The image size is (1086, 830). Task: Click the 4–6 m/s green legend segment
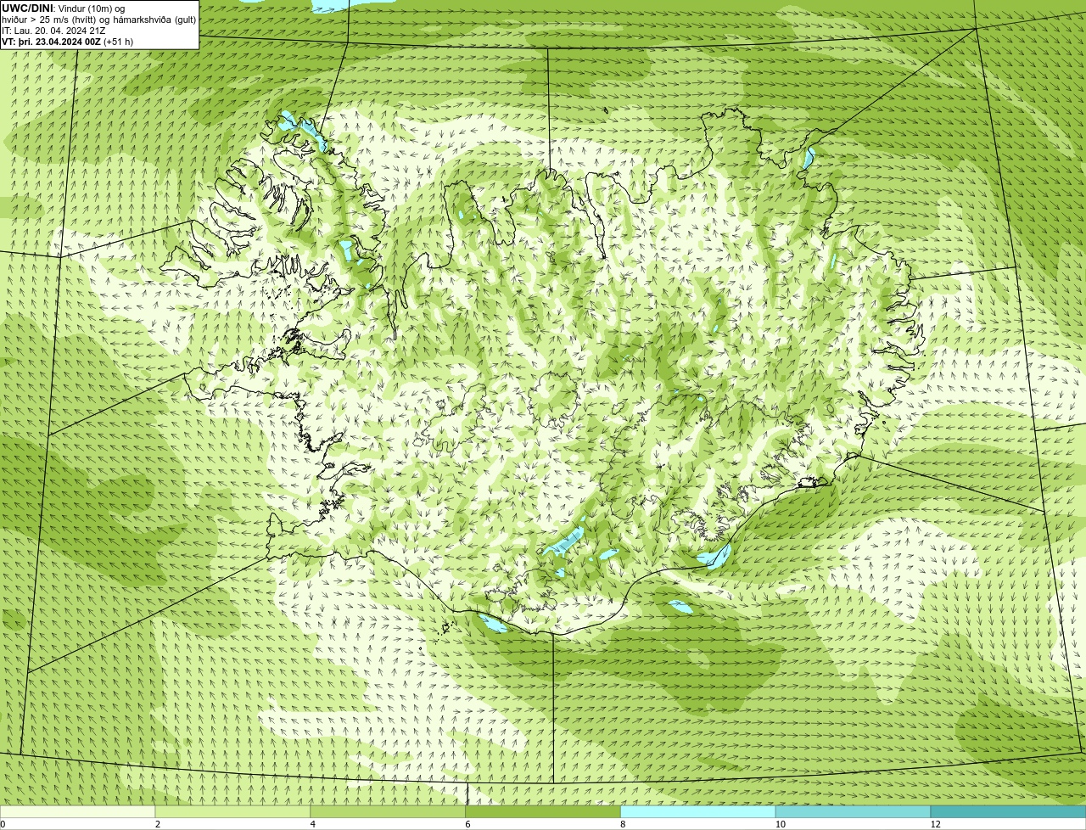[388, 811]
